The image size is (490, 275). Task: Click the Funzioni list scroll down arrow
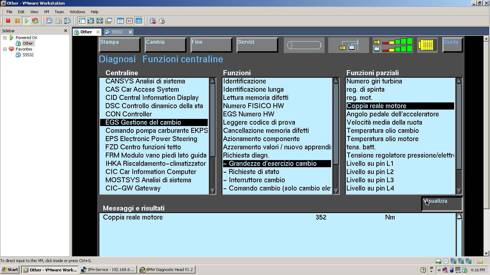point(336,192)
